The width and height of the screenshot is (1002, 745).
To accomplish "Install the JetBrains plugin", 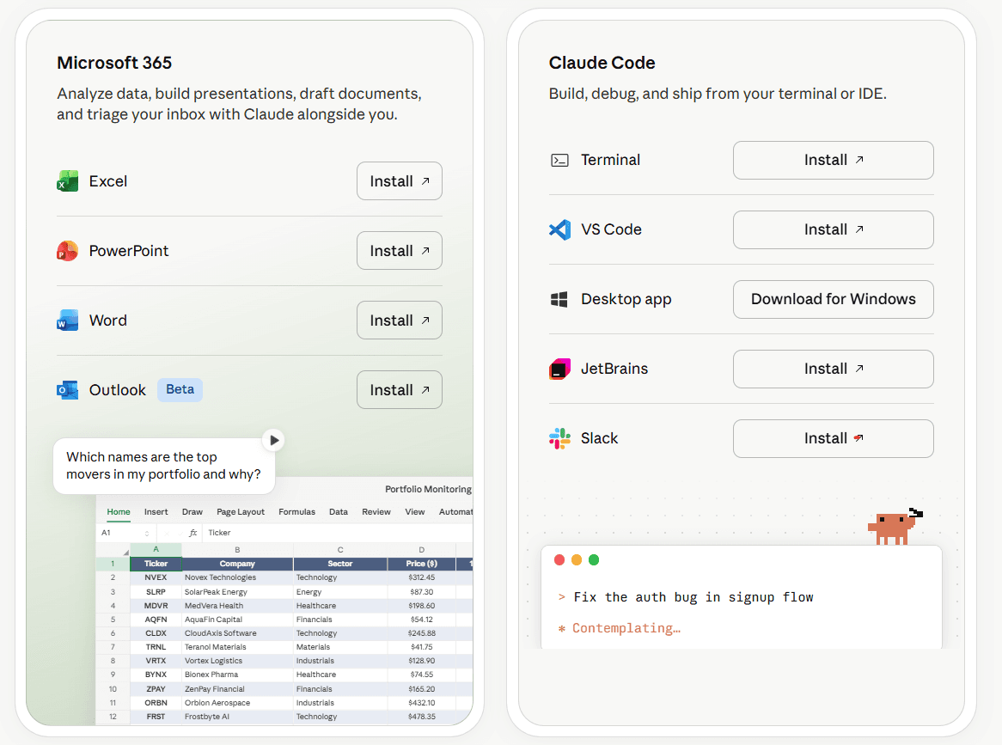I will 834,369.
